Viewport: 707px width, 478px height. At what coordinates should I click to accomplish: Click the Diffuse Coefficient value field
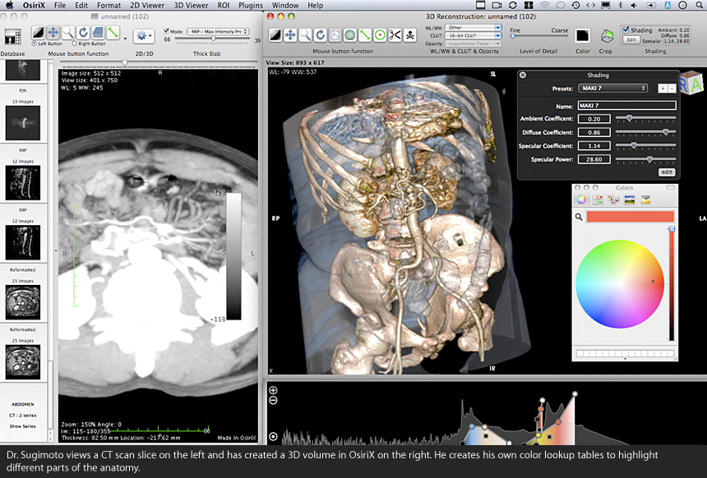click(594, 132)
